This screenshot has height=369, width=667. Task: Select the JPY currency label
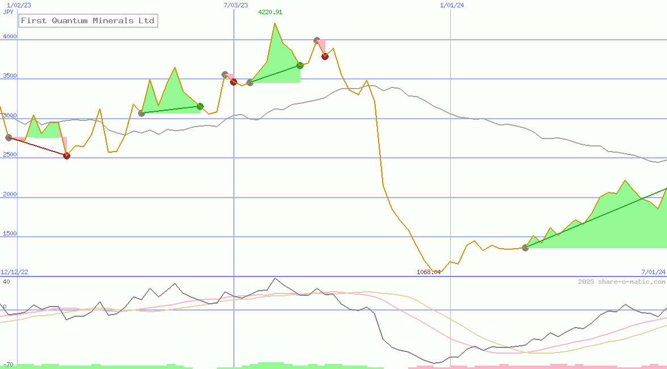click(9, 12)
